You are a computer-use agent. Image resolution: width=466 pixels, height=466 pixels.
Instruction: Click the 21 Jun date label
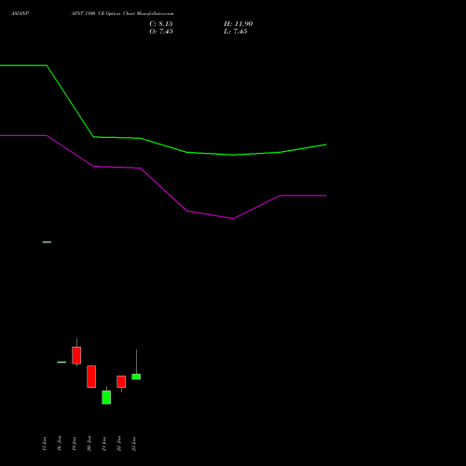point(103,444)
